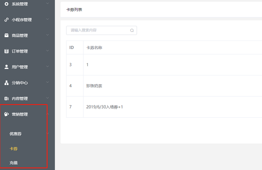Expand the 小程序管理 menu chevron
This screenshot has width=262, height=170.
[48, 19]
